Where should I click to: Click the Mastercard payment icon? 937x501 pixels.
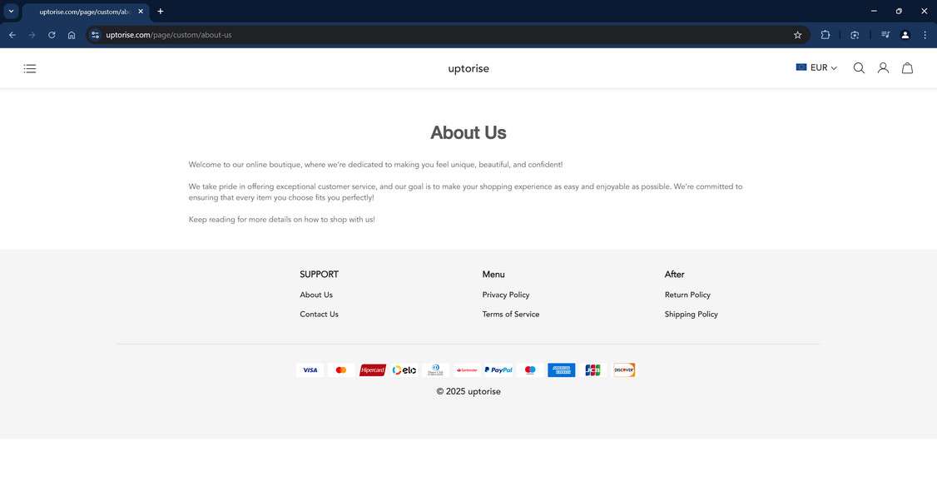coord(341,370)
